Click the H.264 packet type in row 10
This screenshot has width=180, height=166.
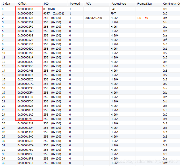coord(114,53)
